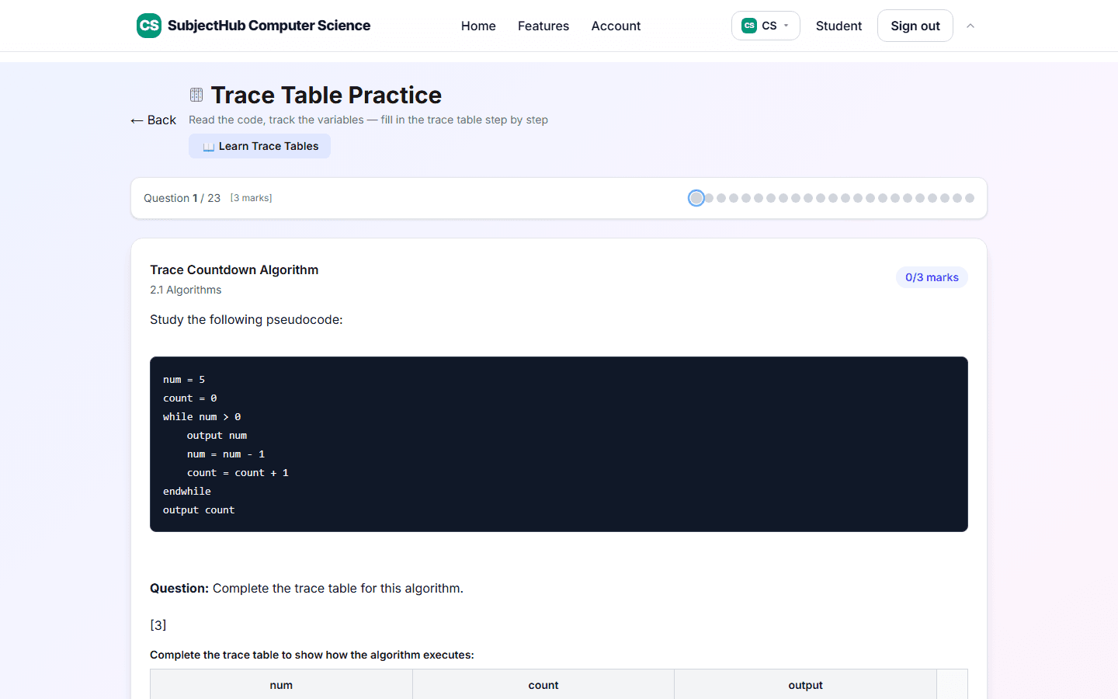The image size is (1118, 699).
Task: Click the 'Trace Countdown Algorithm' heading
Action: [x=234, y=270]
